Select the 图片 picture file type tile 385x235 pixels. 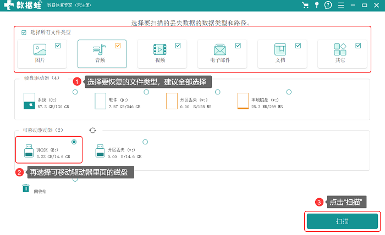42,54
